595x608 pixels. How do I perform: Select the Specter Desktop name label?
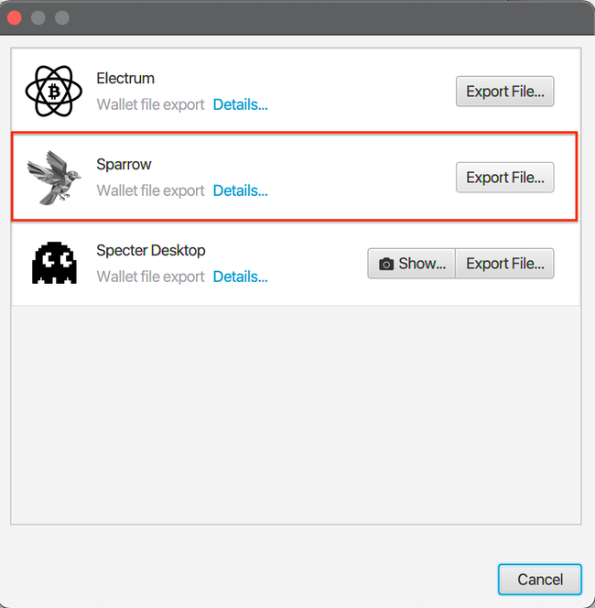tap(150, 250)
